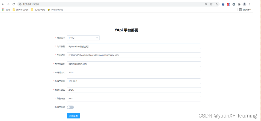Viewport: 261px width, 121px height.
Task: Toggle the 数据库认证 switch
Action: [x=70, y=107]
